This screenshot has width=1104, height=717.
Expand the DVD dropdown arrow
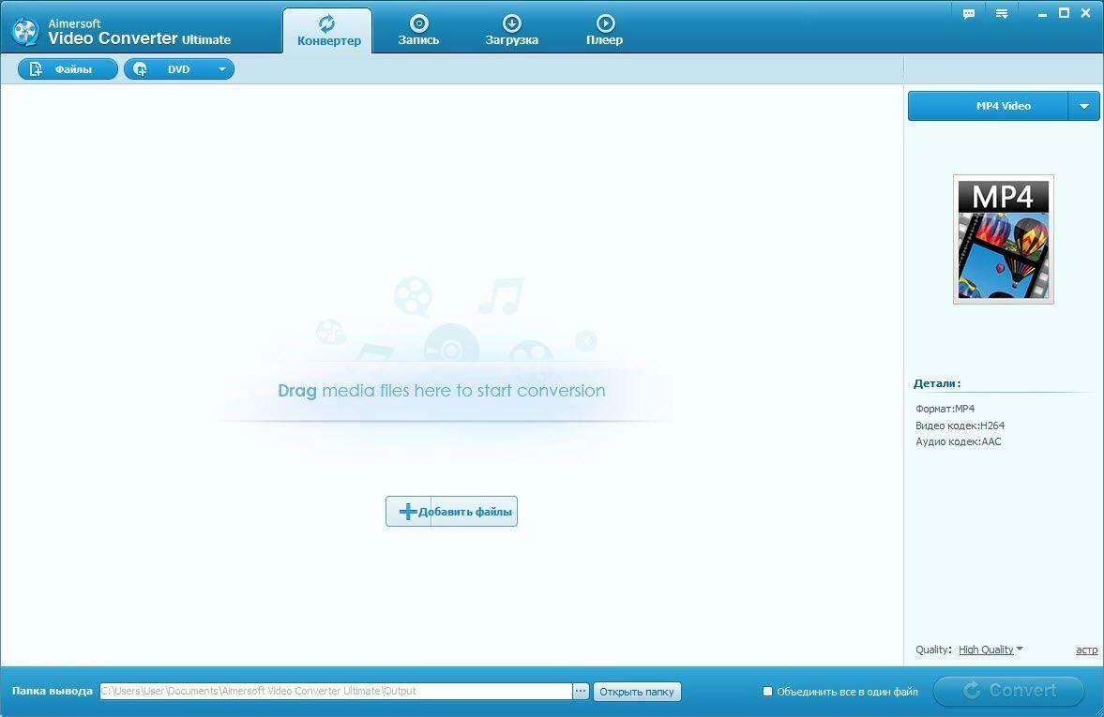(x=221, y=69)
